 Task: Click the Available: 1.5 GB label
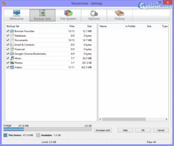click(x=51, y=135)
